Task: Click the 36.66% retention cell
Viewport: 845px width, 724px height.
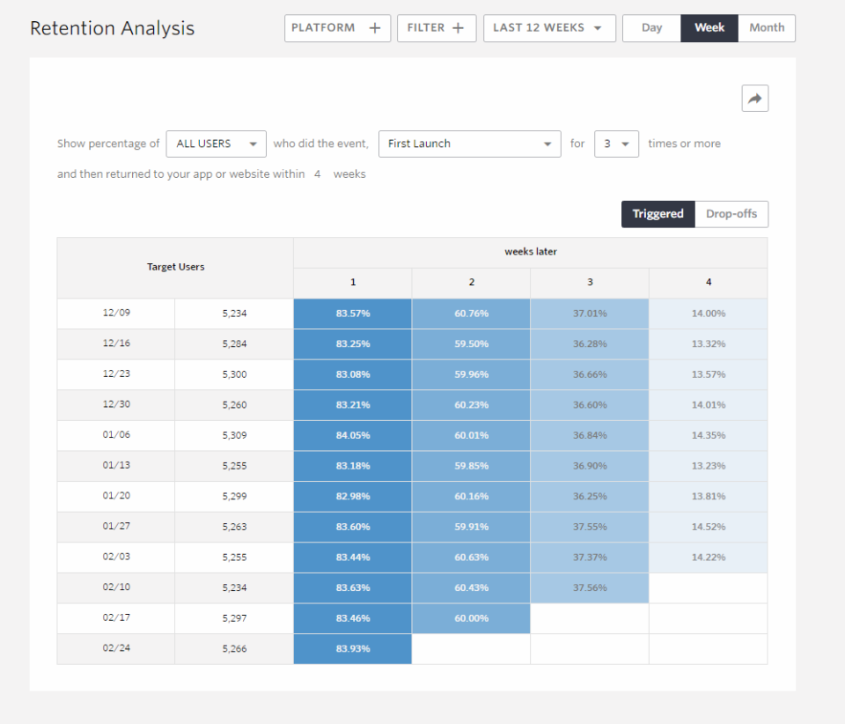Action: tap(590, 374)
